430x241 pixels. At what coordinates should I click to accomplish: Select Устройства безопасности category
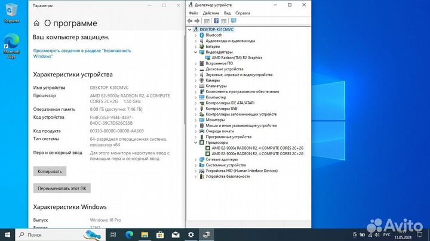(228, 177)
